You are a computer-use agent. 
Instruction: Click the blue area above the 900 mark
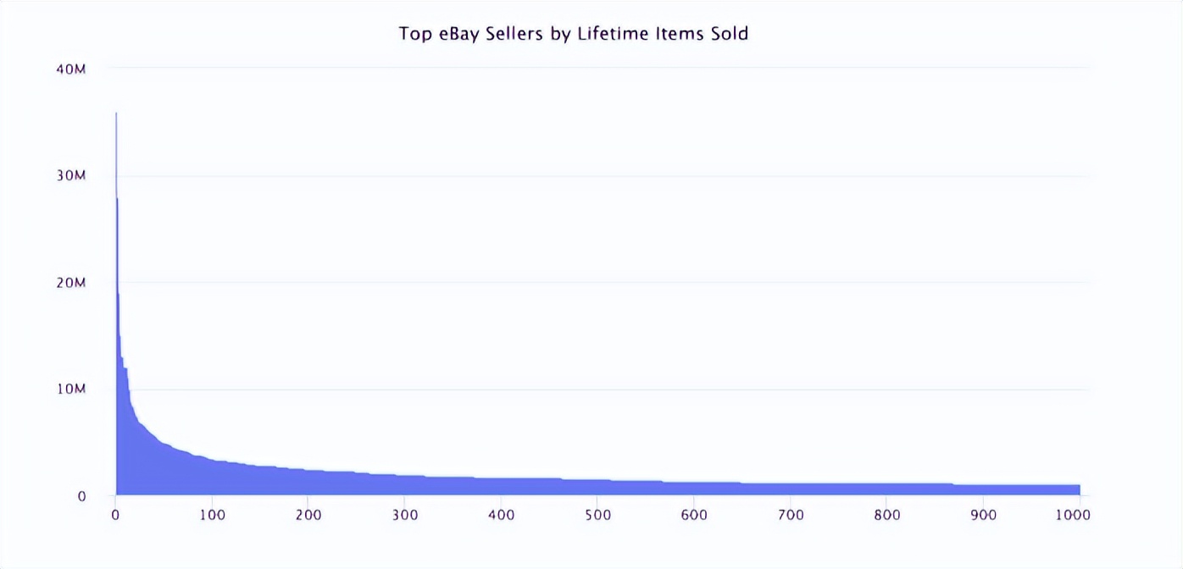pyautogui.click(x=983, y=490)
